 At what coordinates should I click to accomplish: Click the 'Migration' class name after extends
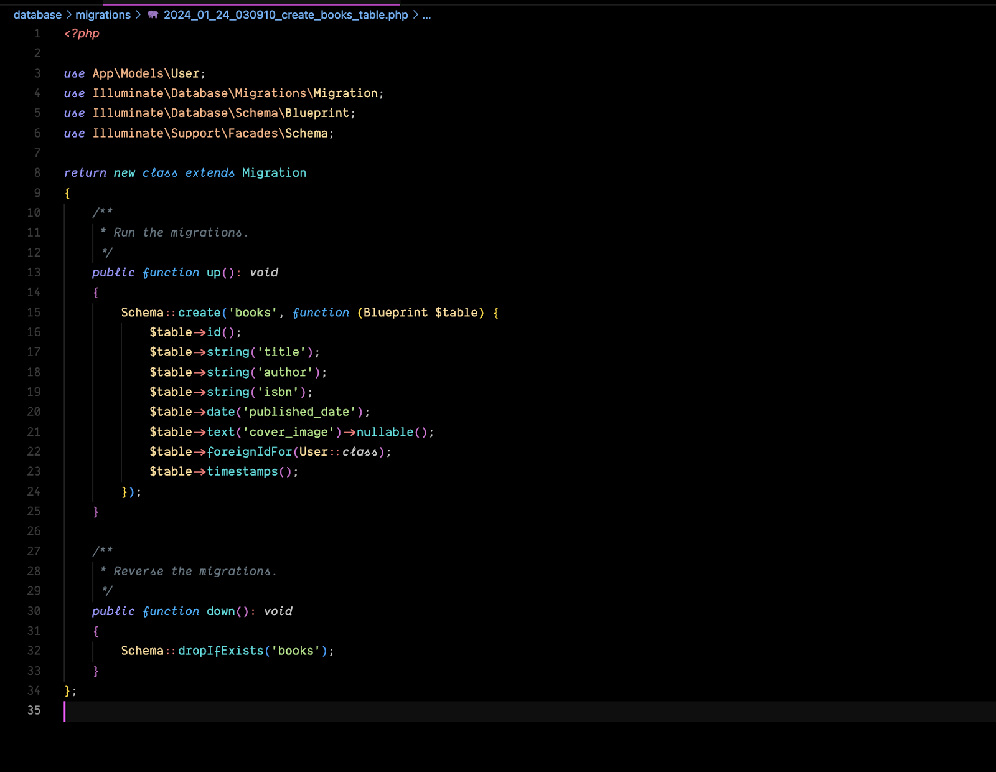[x=274, y=173]
